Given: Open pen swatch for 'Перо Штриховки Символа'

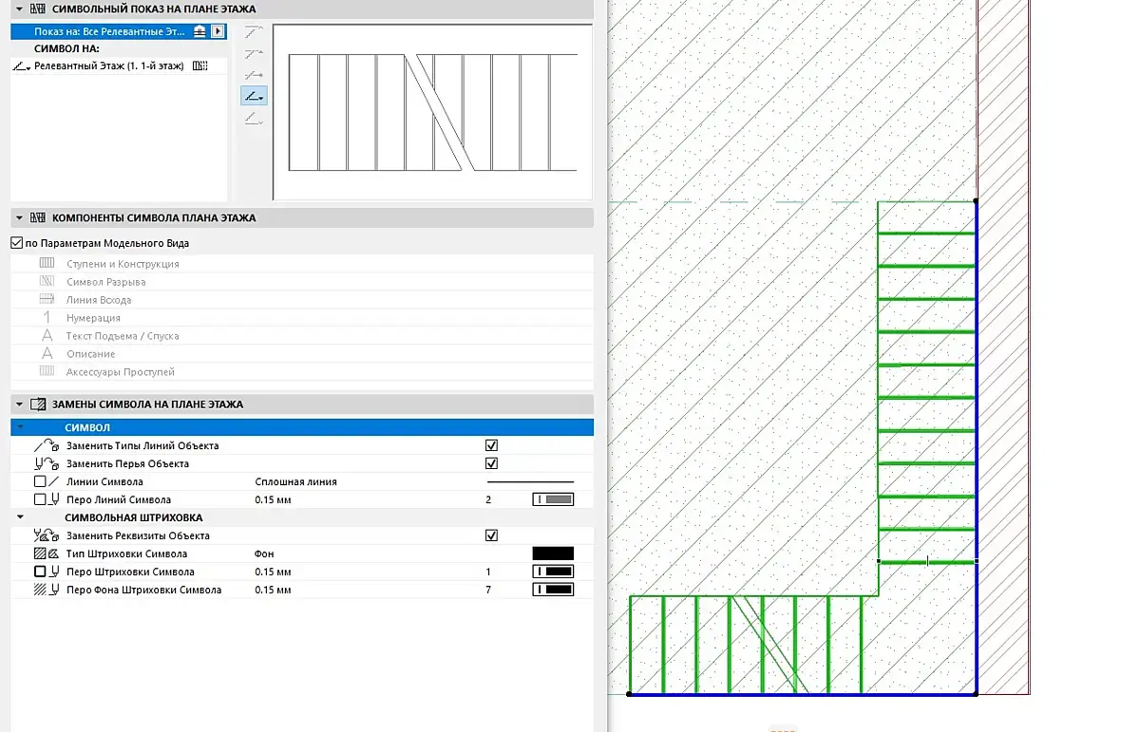Looking at the screenshot, I should point(553,572).
